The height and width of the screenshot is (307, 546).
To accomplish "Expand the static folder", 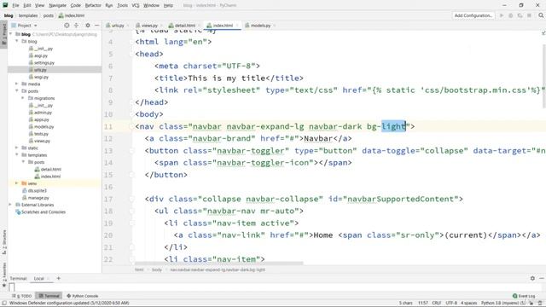I will tap(17, 148).
